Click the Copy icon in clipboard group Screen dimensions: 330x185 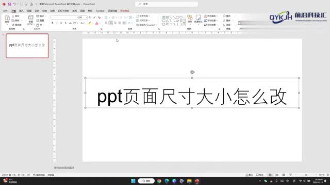(x=13, y=21)
